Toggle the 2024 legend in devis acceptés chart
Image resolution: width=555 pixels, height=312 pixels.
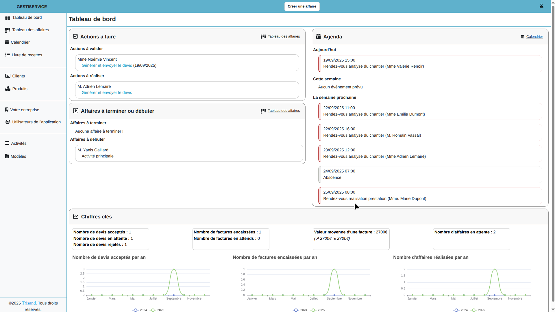pos(140,310)
